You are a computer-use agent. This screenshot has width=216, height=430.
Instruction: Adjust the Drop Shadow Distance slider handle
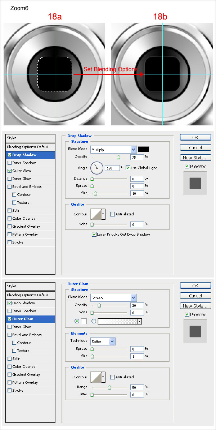(92, 179)
